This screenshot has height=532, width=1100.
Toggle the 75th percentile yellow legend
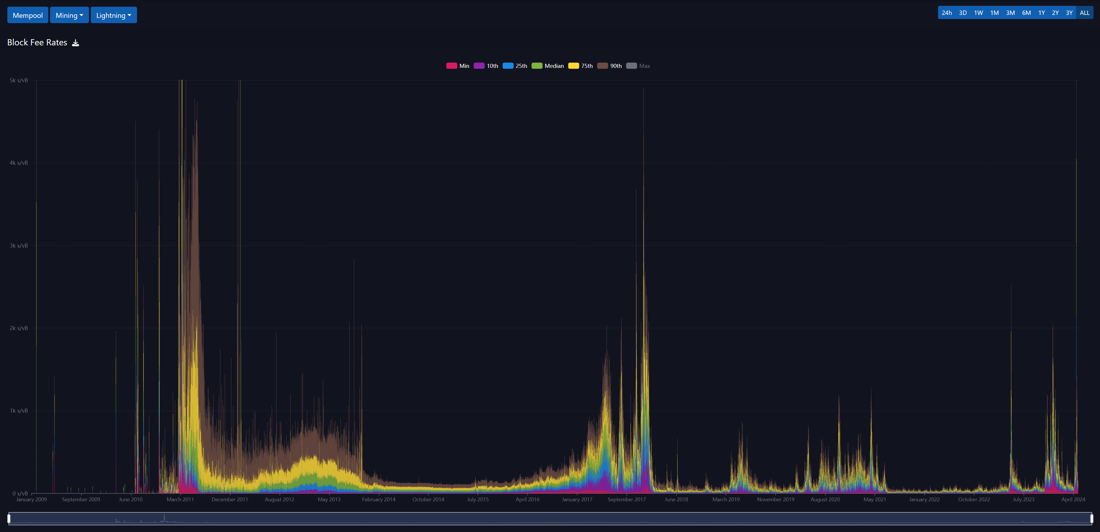click(574, 66)
